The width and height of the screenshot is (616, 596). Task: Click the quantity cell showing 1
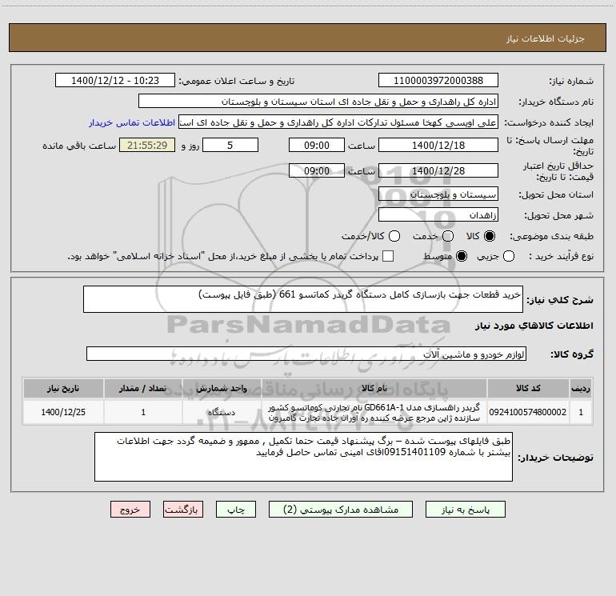point(143,412)
